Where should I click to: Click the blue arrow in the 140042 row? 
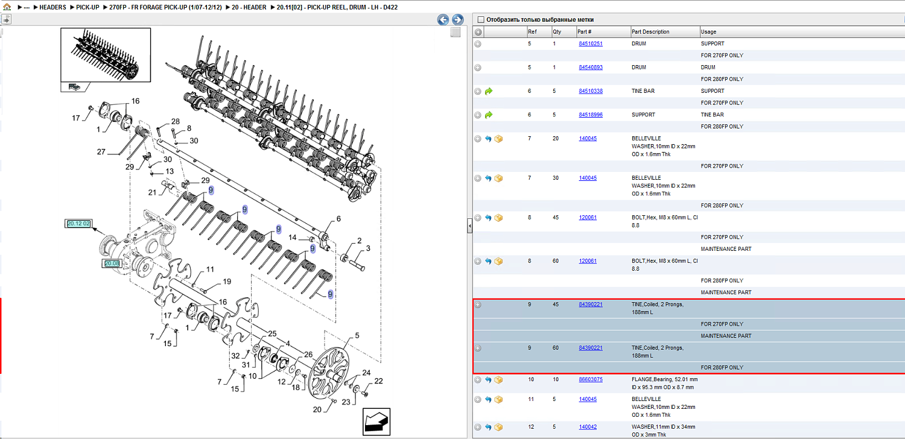coord(489,427)
